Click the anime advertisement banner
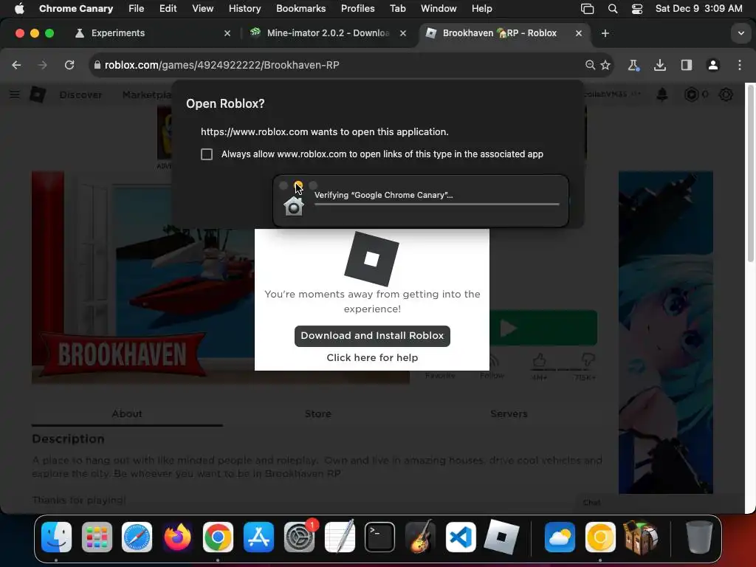Viewport: 756px width, 567px height. (x=666, y=332)
